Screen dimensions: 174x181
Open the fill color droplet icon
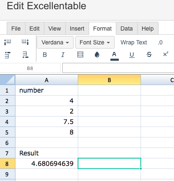[97, 54]
